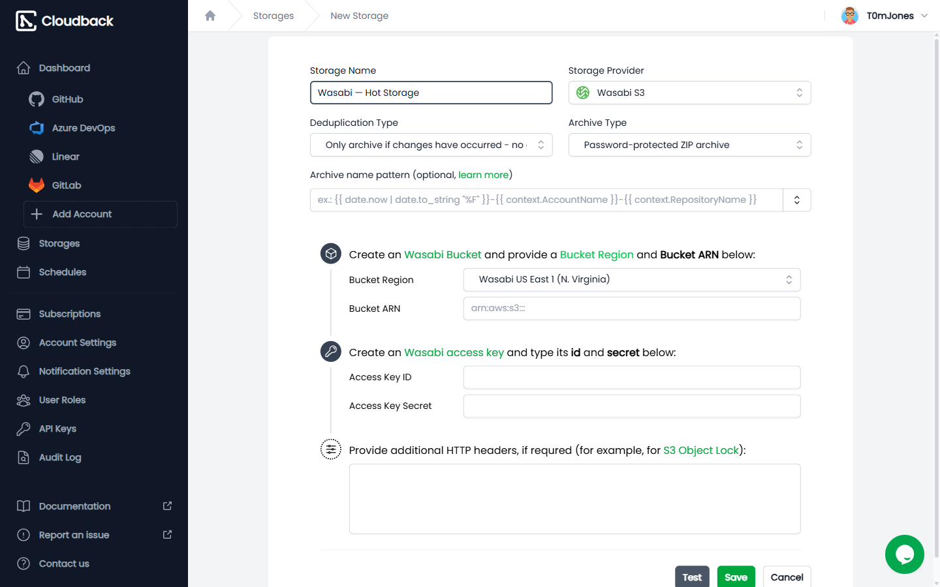
Task: Go to Storages breadcrumb
Action: pos(274,16)
